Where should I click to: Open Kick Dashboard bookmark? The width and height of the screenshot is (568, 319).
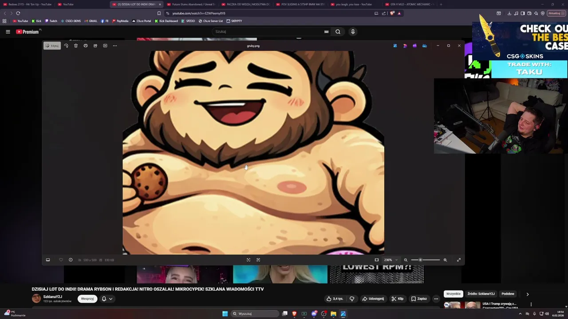(166, 21)
